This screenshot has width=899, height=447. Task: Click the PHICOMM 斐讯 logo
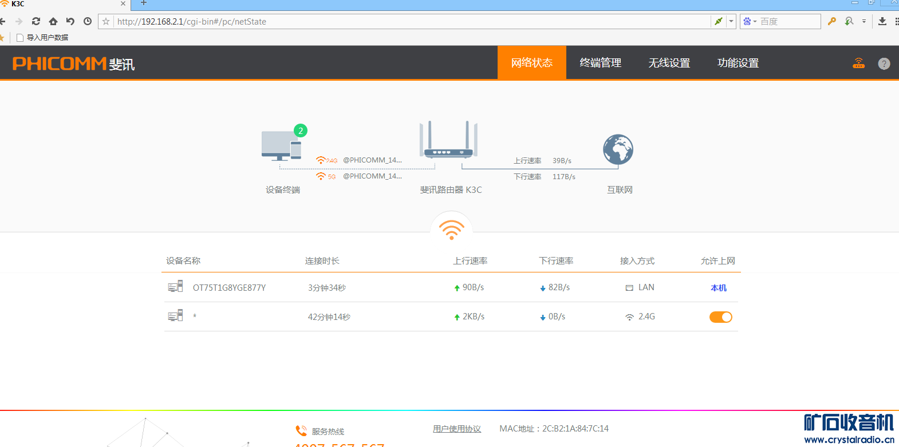[x=74, y=64]
